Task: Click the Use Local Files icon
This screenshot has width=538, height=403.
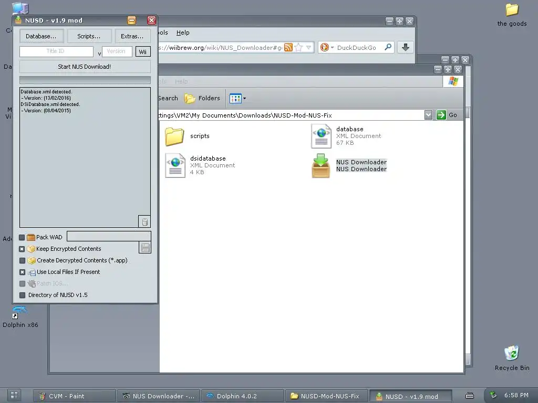Action: point(32,272)
